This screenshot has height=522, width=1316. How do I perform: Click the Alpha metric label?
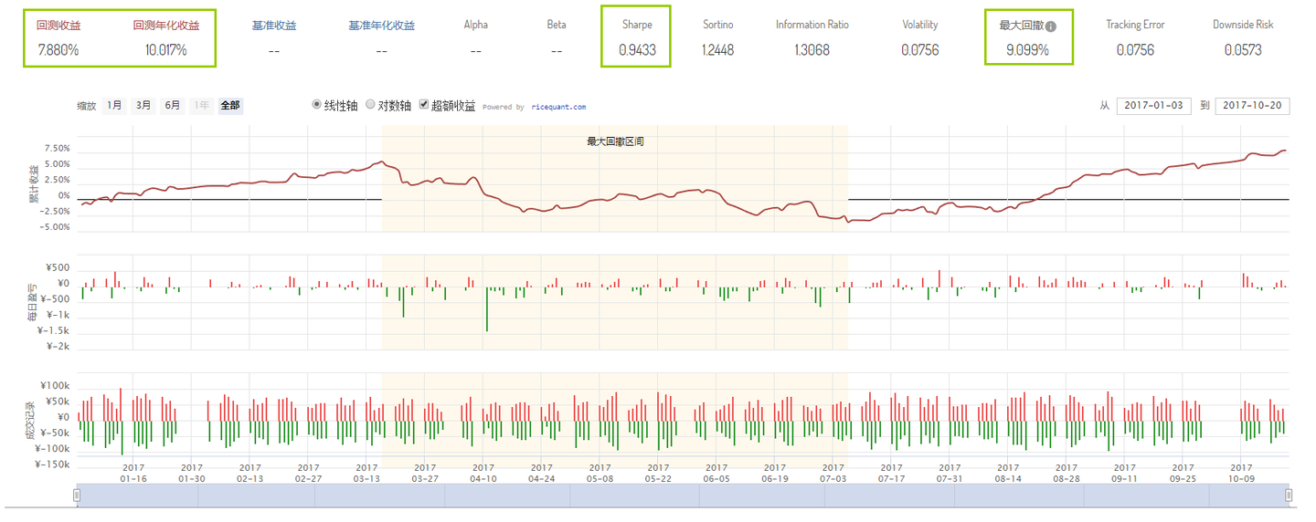tap(475, 25)
